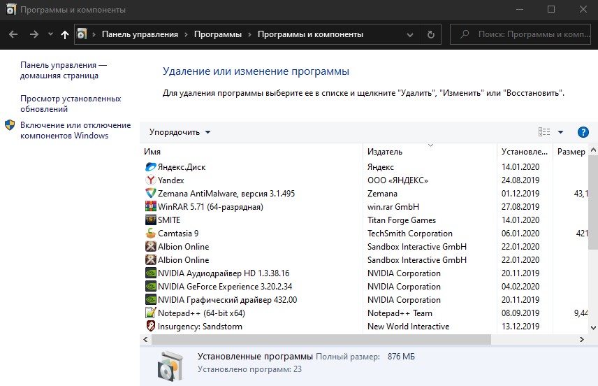
Task: Open Просмотр установленных обновлений link
Action: click(71, 103)
